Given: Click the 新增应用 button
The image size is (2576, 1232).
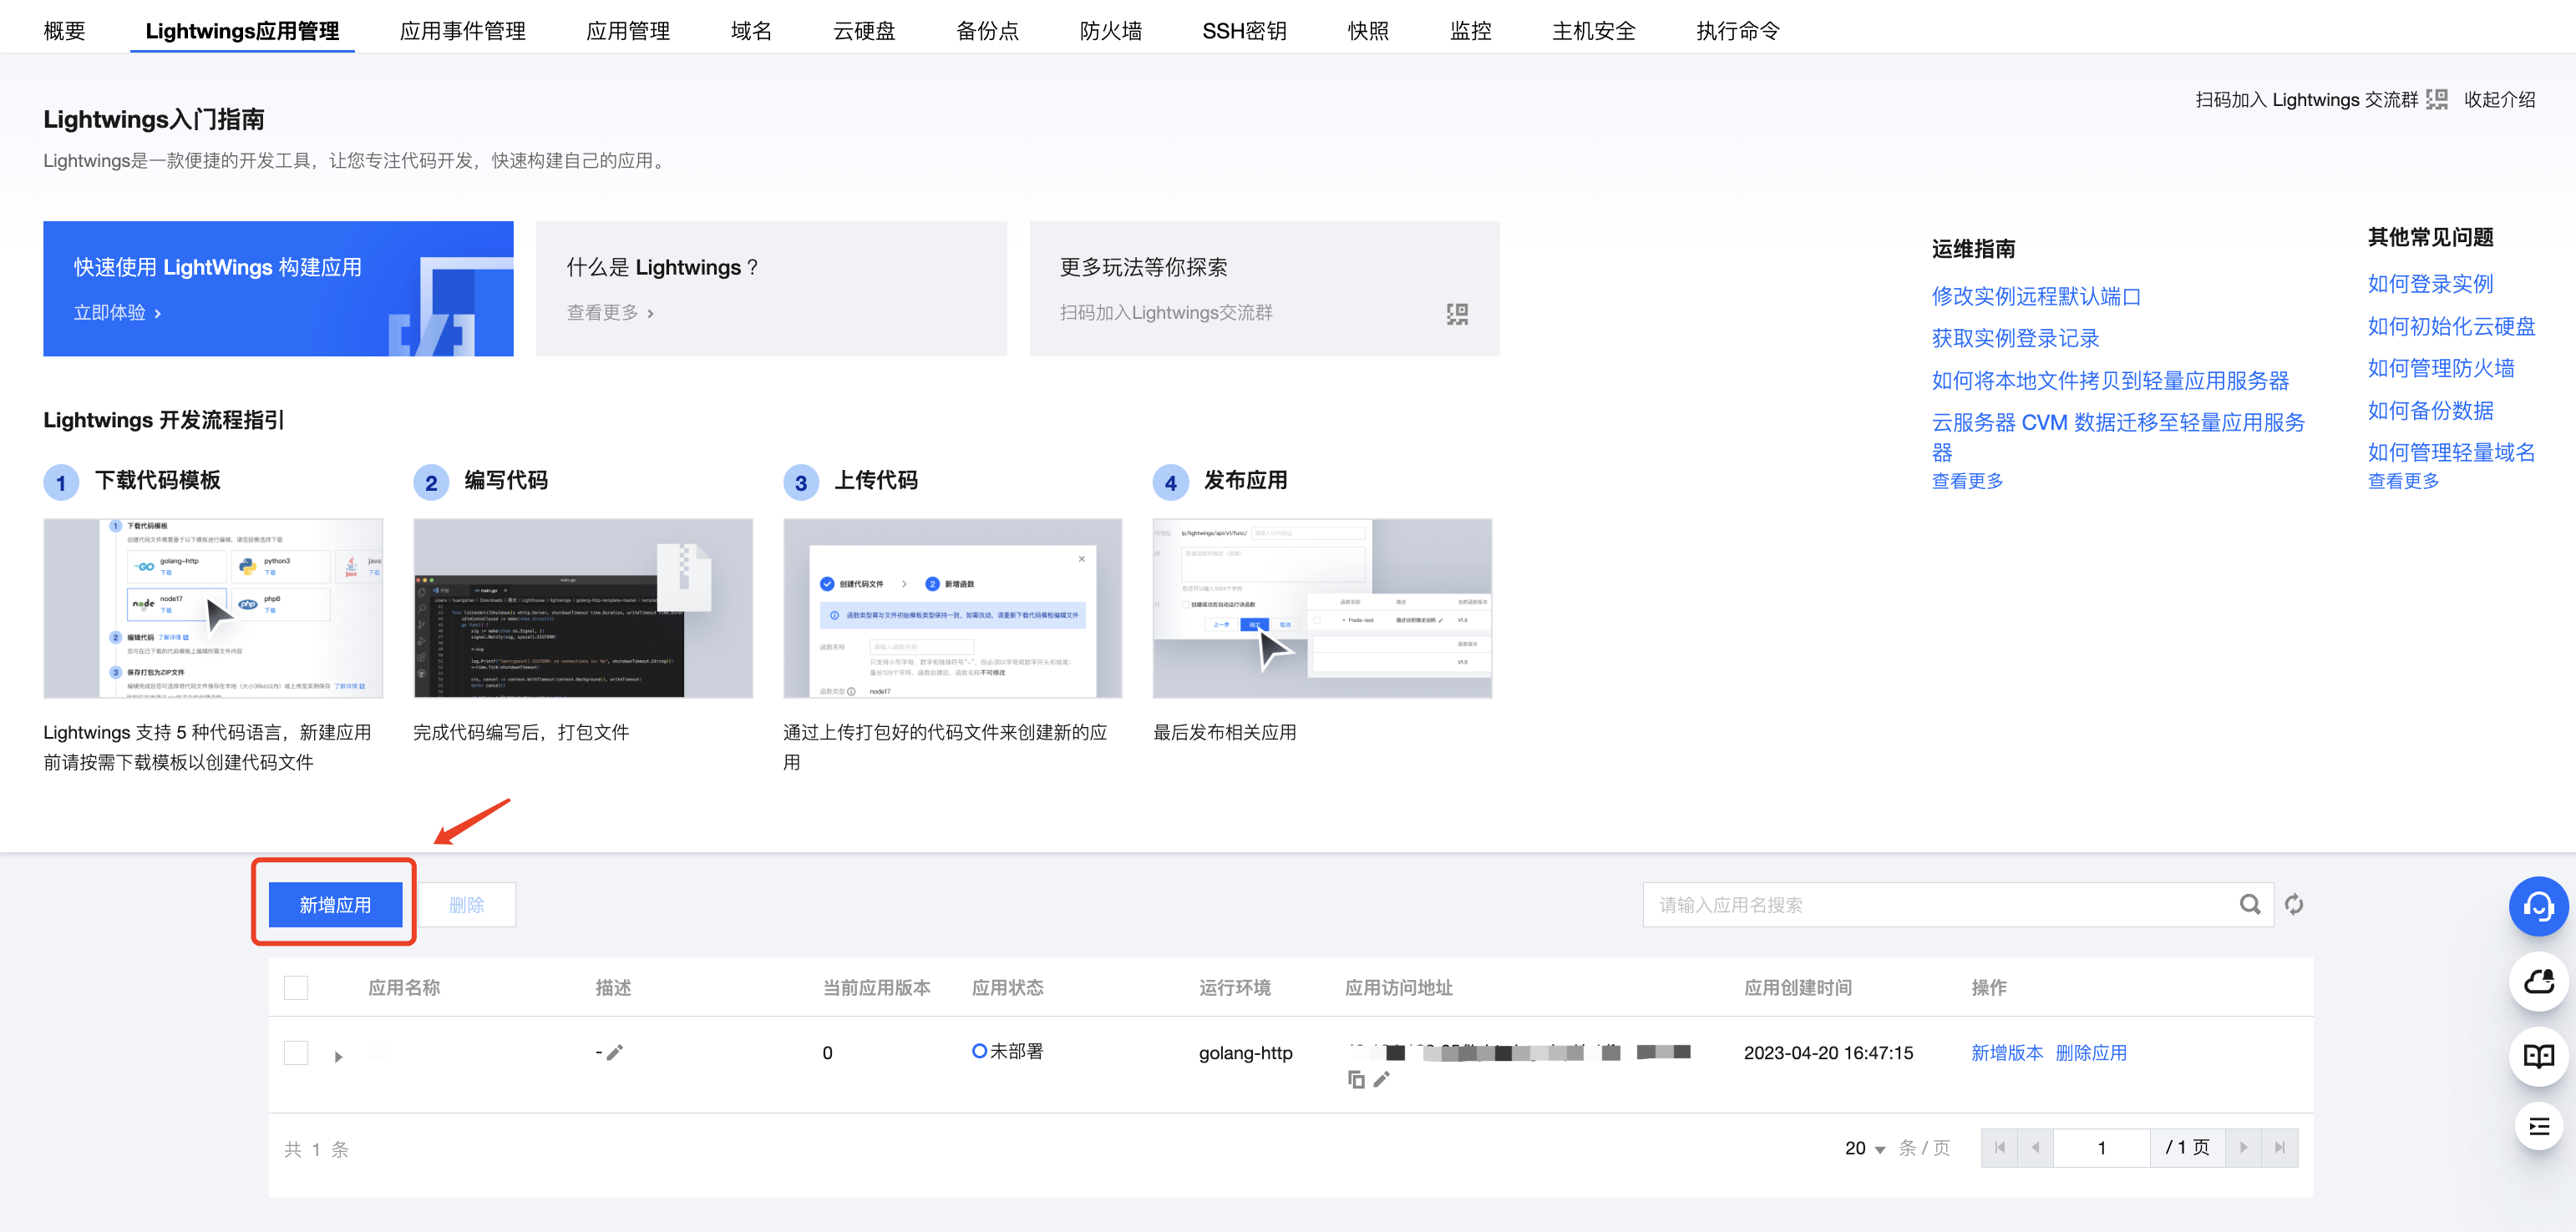Looking at the screenshot, I should click(x=335, y=904).
